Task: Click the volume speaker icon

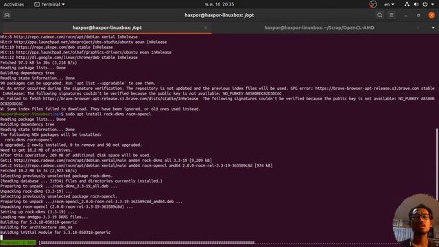Action: tap(416, 5)
